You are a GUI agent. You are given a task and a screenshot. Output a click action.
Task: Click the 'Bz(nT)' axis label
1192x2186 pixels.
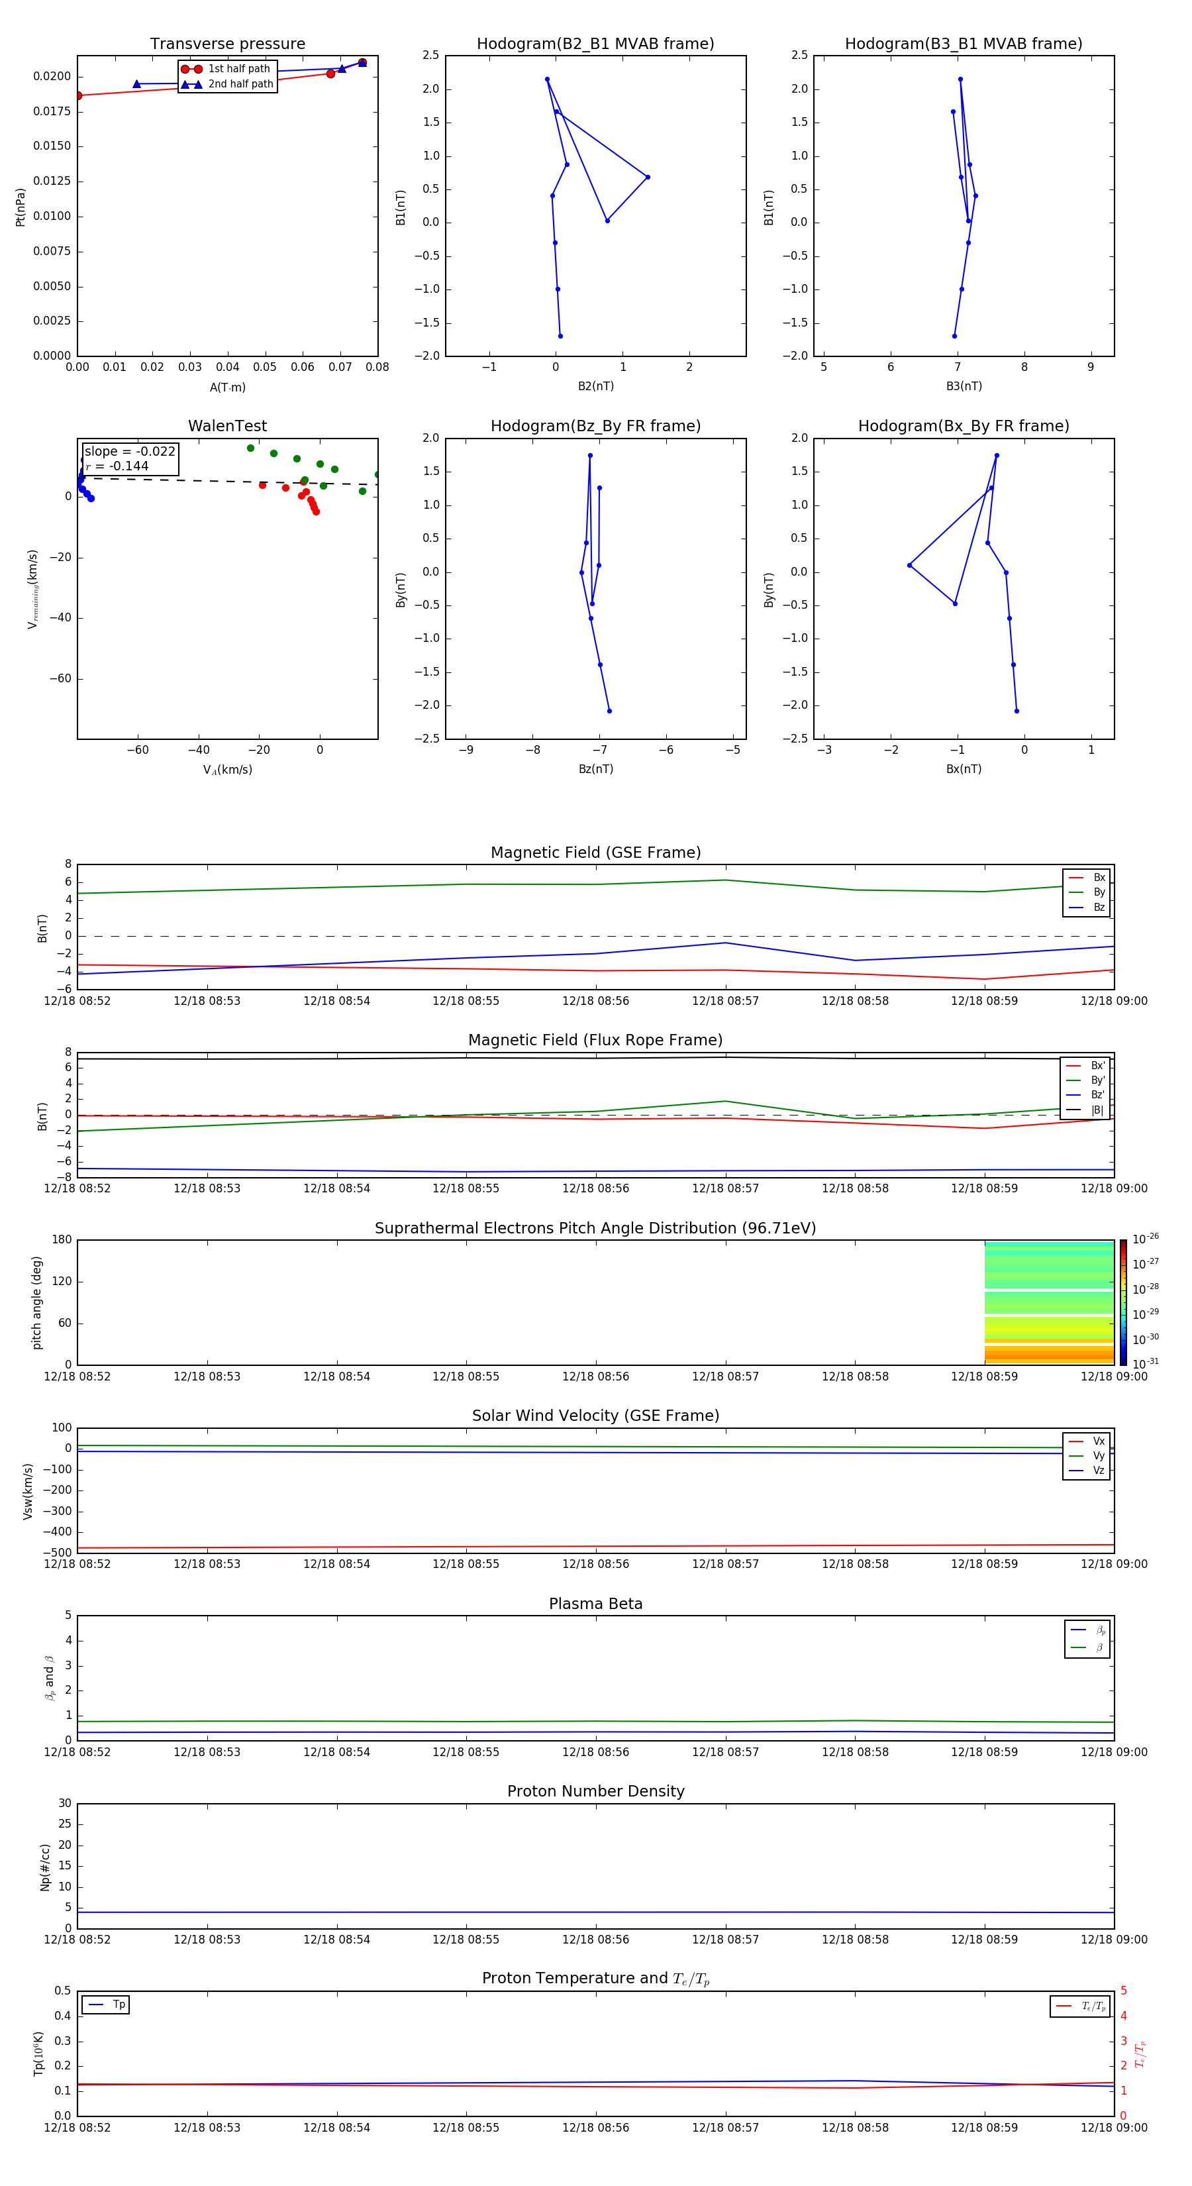point(595,769)
